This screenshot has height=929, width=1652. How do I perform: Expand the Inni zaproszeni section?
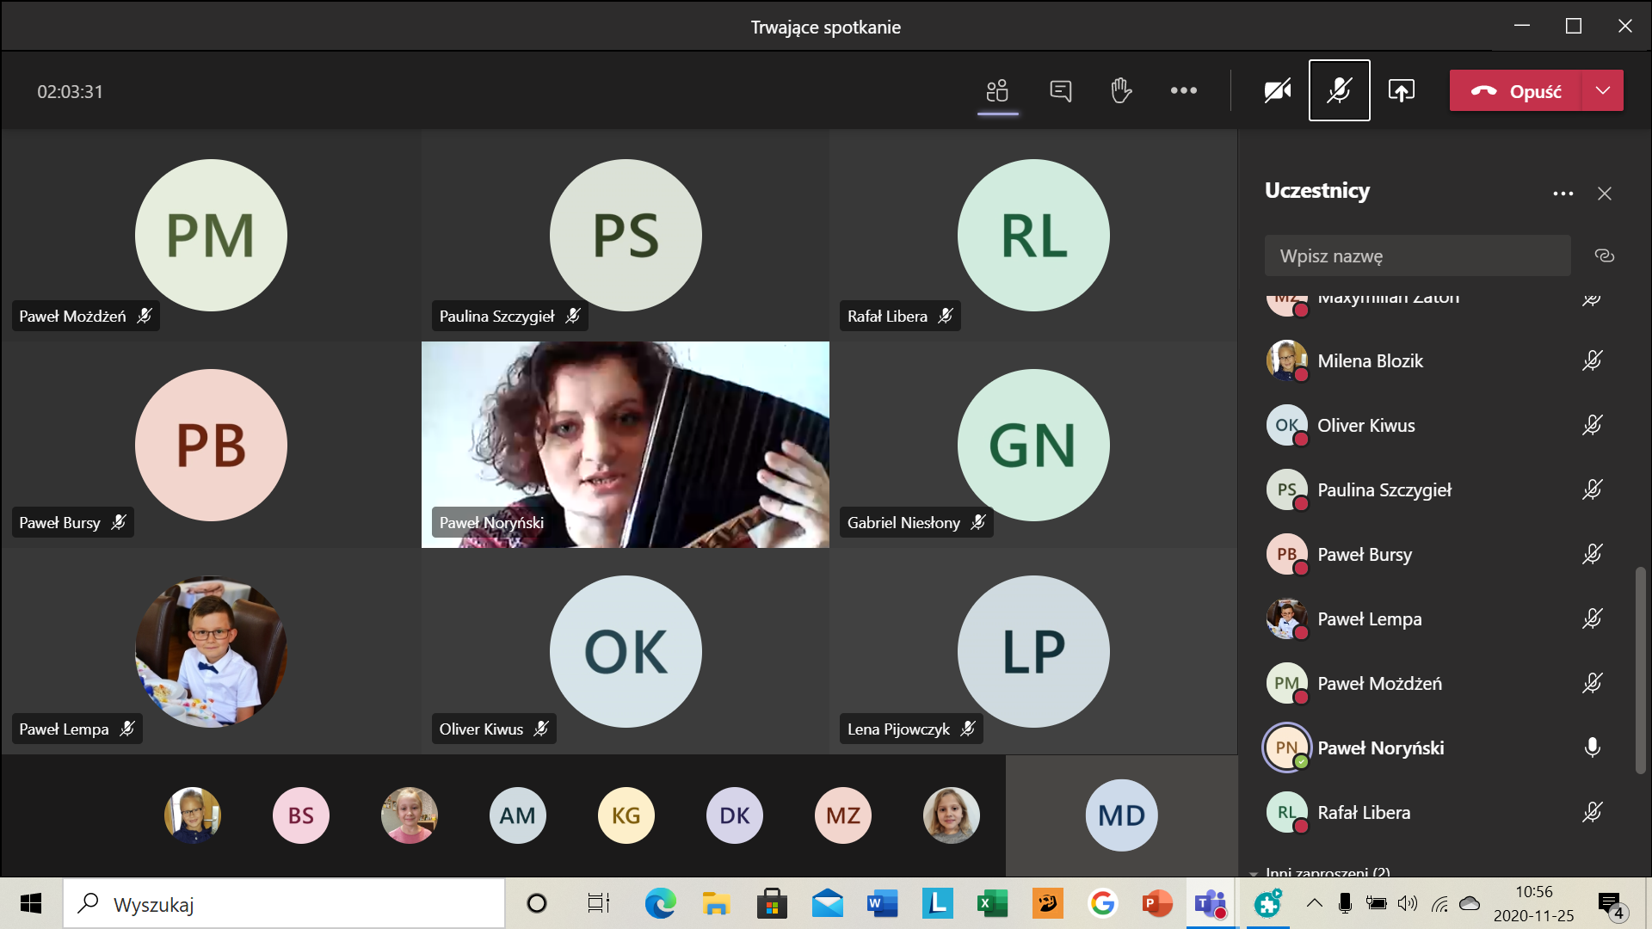click(1320, 871)
